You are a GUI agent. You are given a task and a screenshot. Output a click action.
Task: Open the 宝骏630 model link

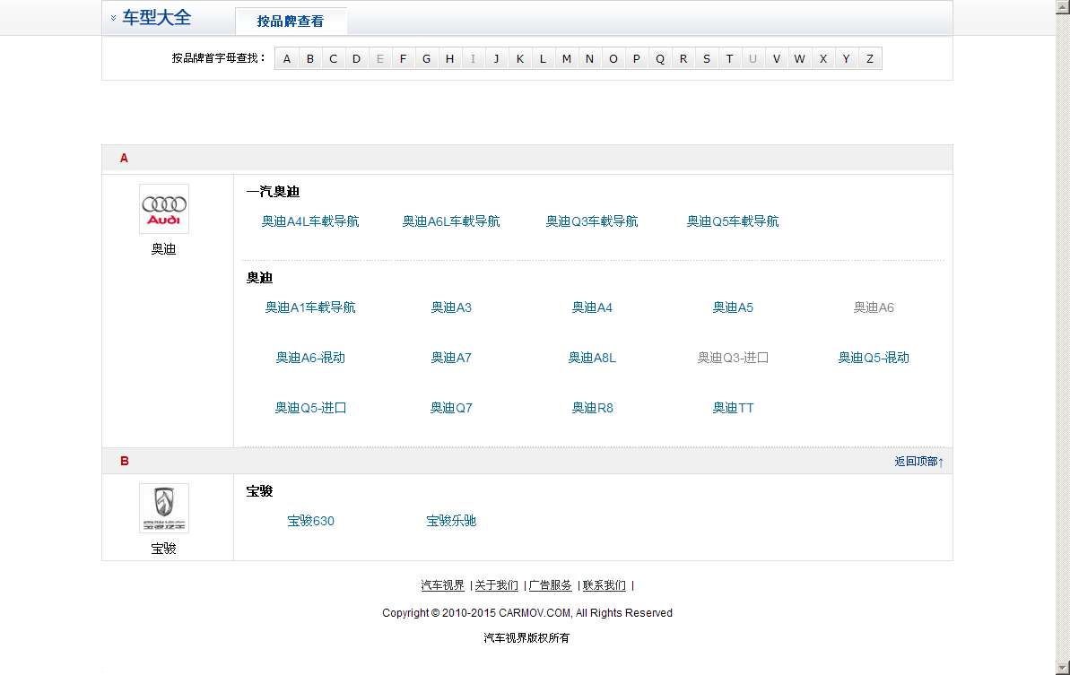[x=310, y=521]
